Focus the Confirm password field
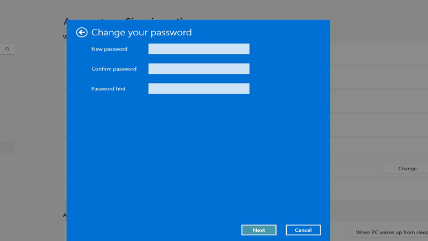The width and height of the screenshot is (428, 241). click(198, 69)
